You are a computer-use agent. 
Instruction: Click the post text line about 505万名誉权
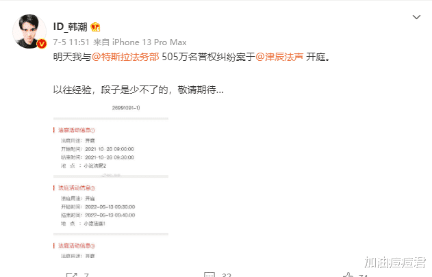[192, 57]
